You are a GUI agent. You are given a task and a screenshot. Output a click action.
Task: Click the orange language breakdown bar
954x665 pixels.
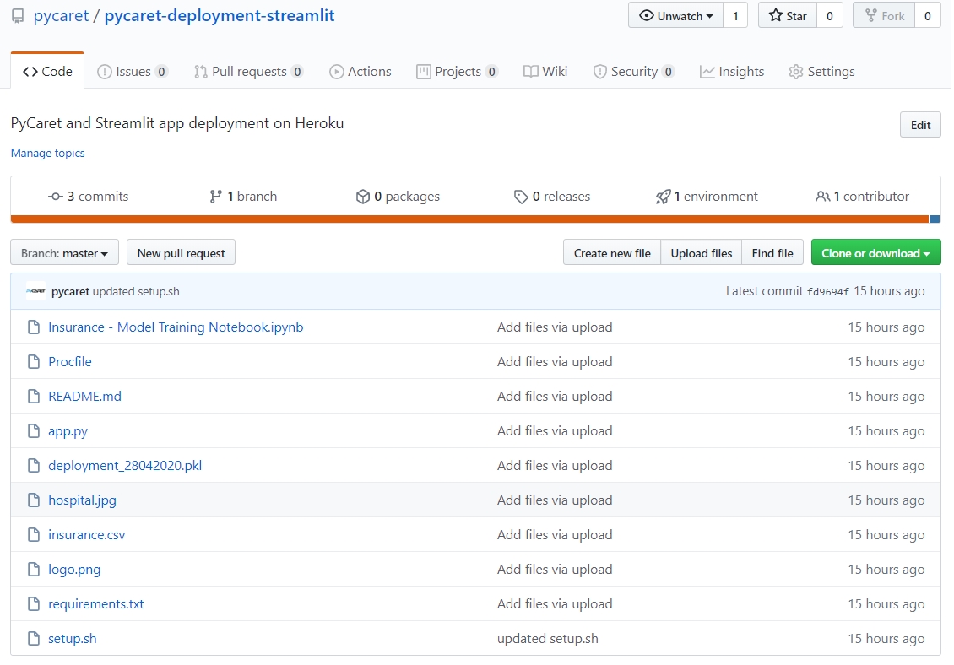pos(469,219)
